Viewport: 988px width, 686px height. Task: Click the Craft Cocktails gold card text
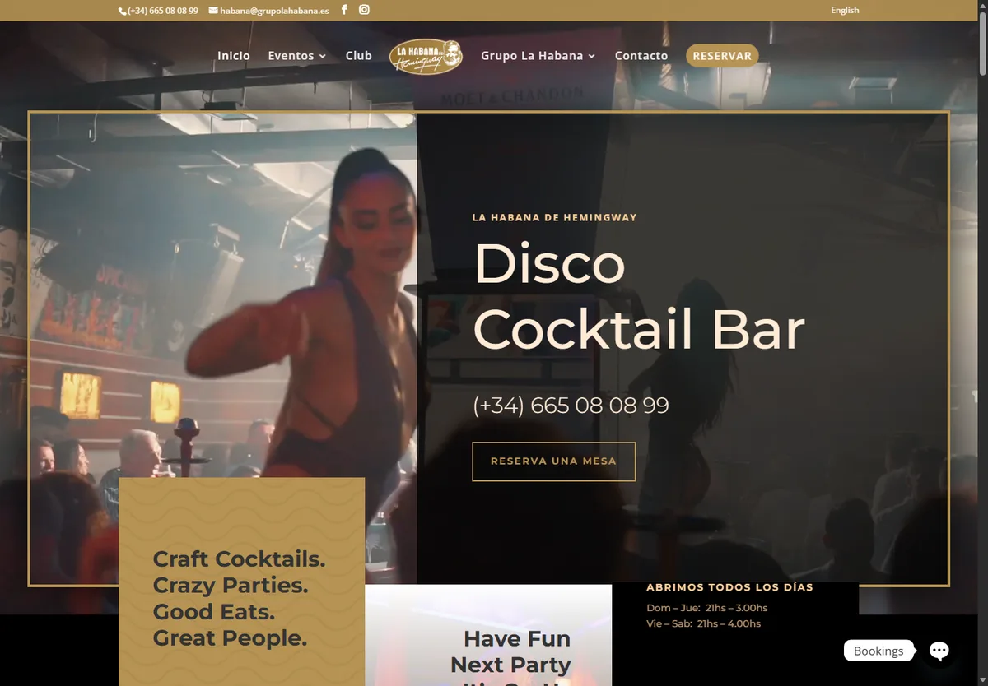(x=239, y=598)
